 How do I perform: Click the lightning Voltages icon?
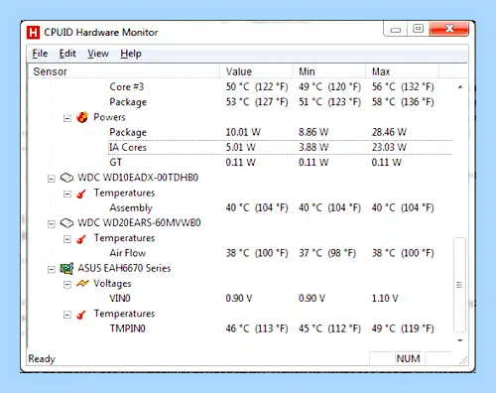pyautogui.click(x=82, y=284)
